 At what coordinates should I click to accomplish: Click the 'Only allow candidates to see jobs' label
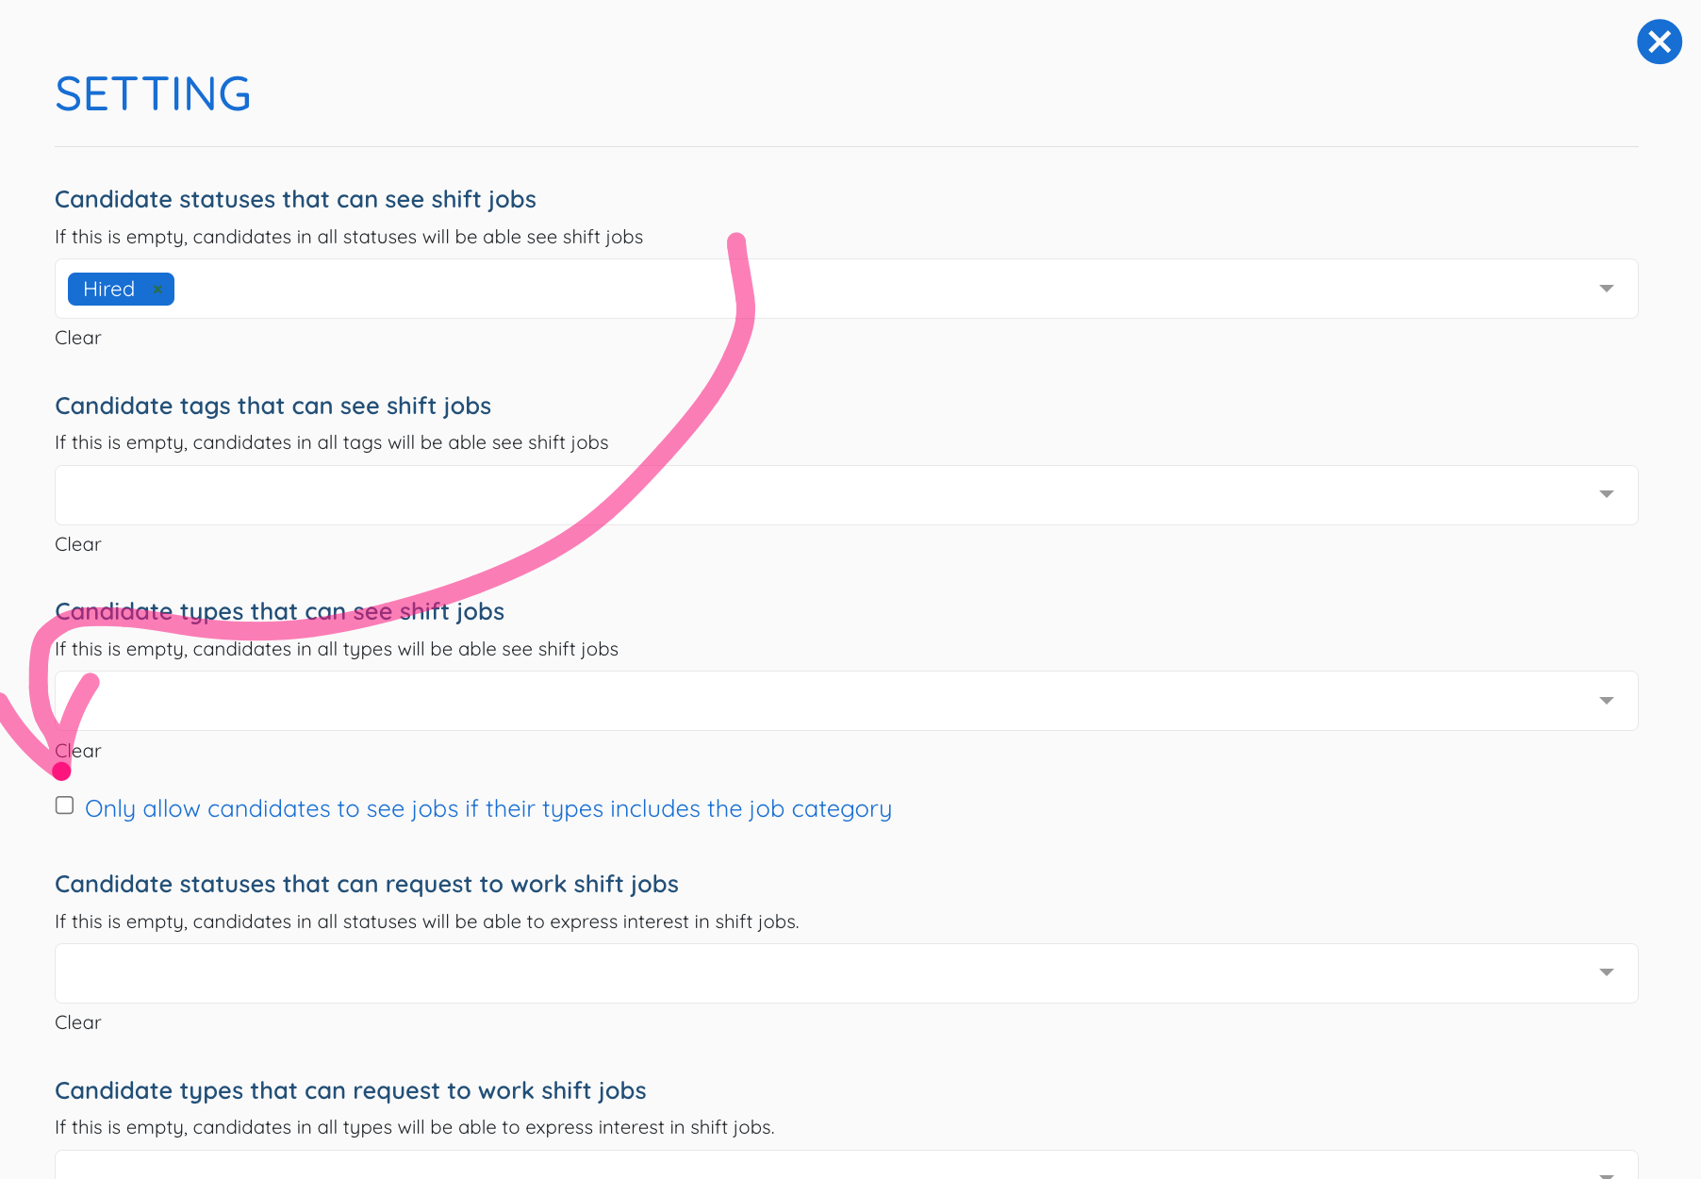click(488, 809)
